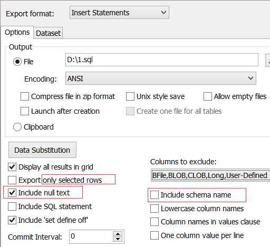The height and width of the screenshot is (247, 270).
Task: Open the Columns to exclude list
Action: pos(210,175)
